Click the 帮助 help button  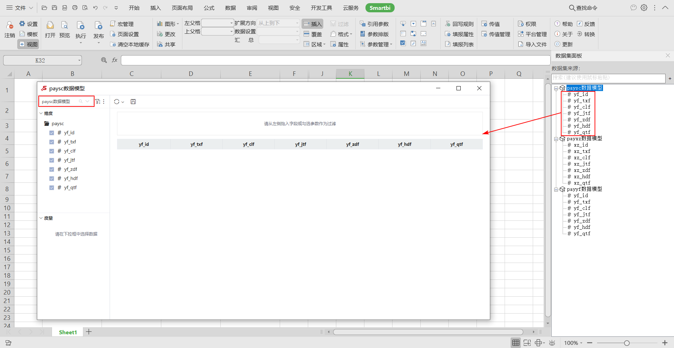563,24
